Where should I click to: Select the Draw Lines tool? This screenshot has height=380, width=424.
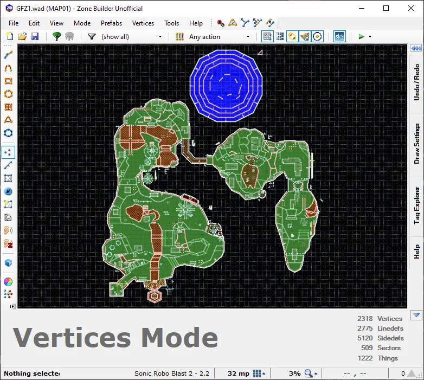coord(8,55)
